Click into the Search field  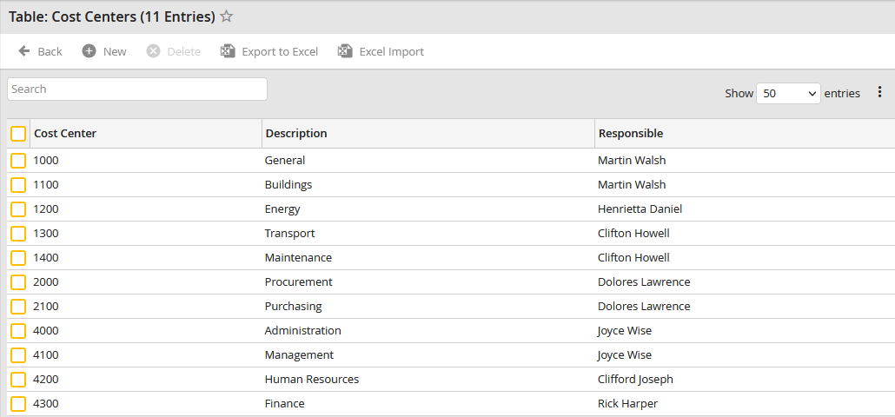coord(137,89)
